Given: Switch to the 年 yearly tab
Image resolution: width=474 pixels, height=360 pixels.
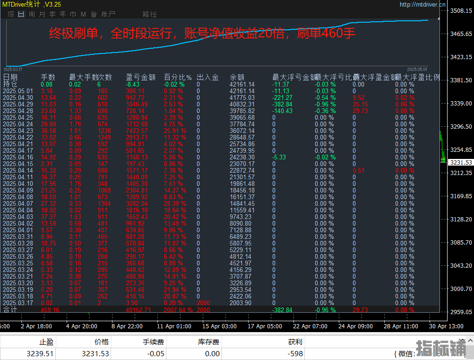Looking at the screenshot, I should click(62, 14).
